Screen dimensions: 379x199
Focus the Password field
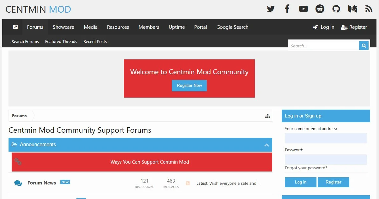click(x=326, y=159)
